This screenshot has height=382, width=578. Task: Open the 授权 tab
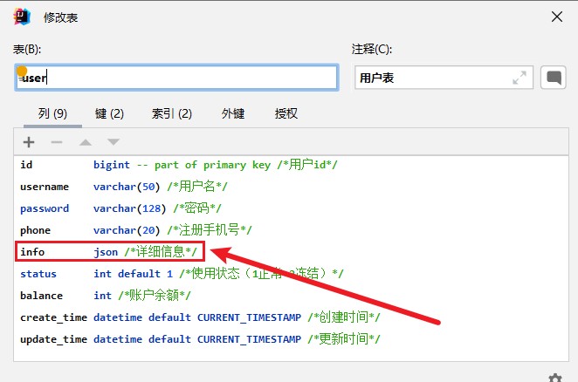286,113
